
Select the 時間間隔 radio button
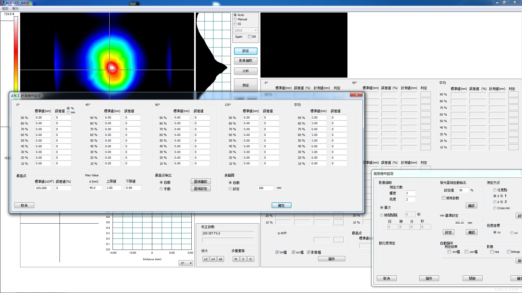click(x=382, y=215)
